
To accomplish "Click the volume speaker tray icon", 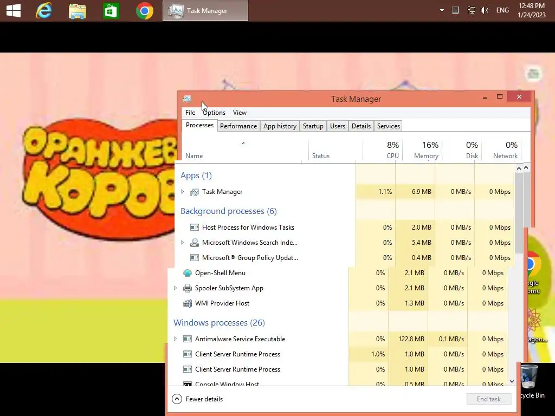I will coord(485,10).
